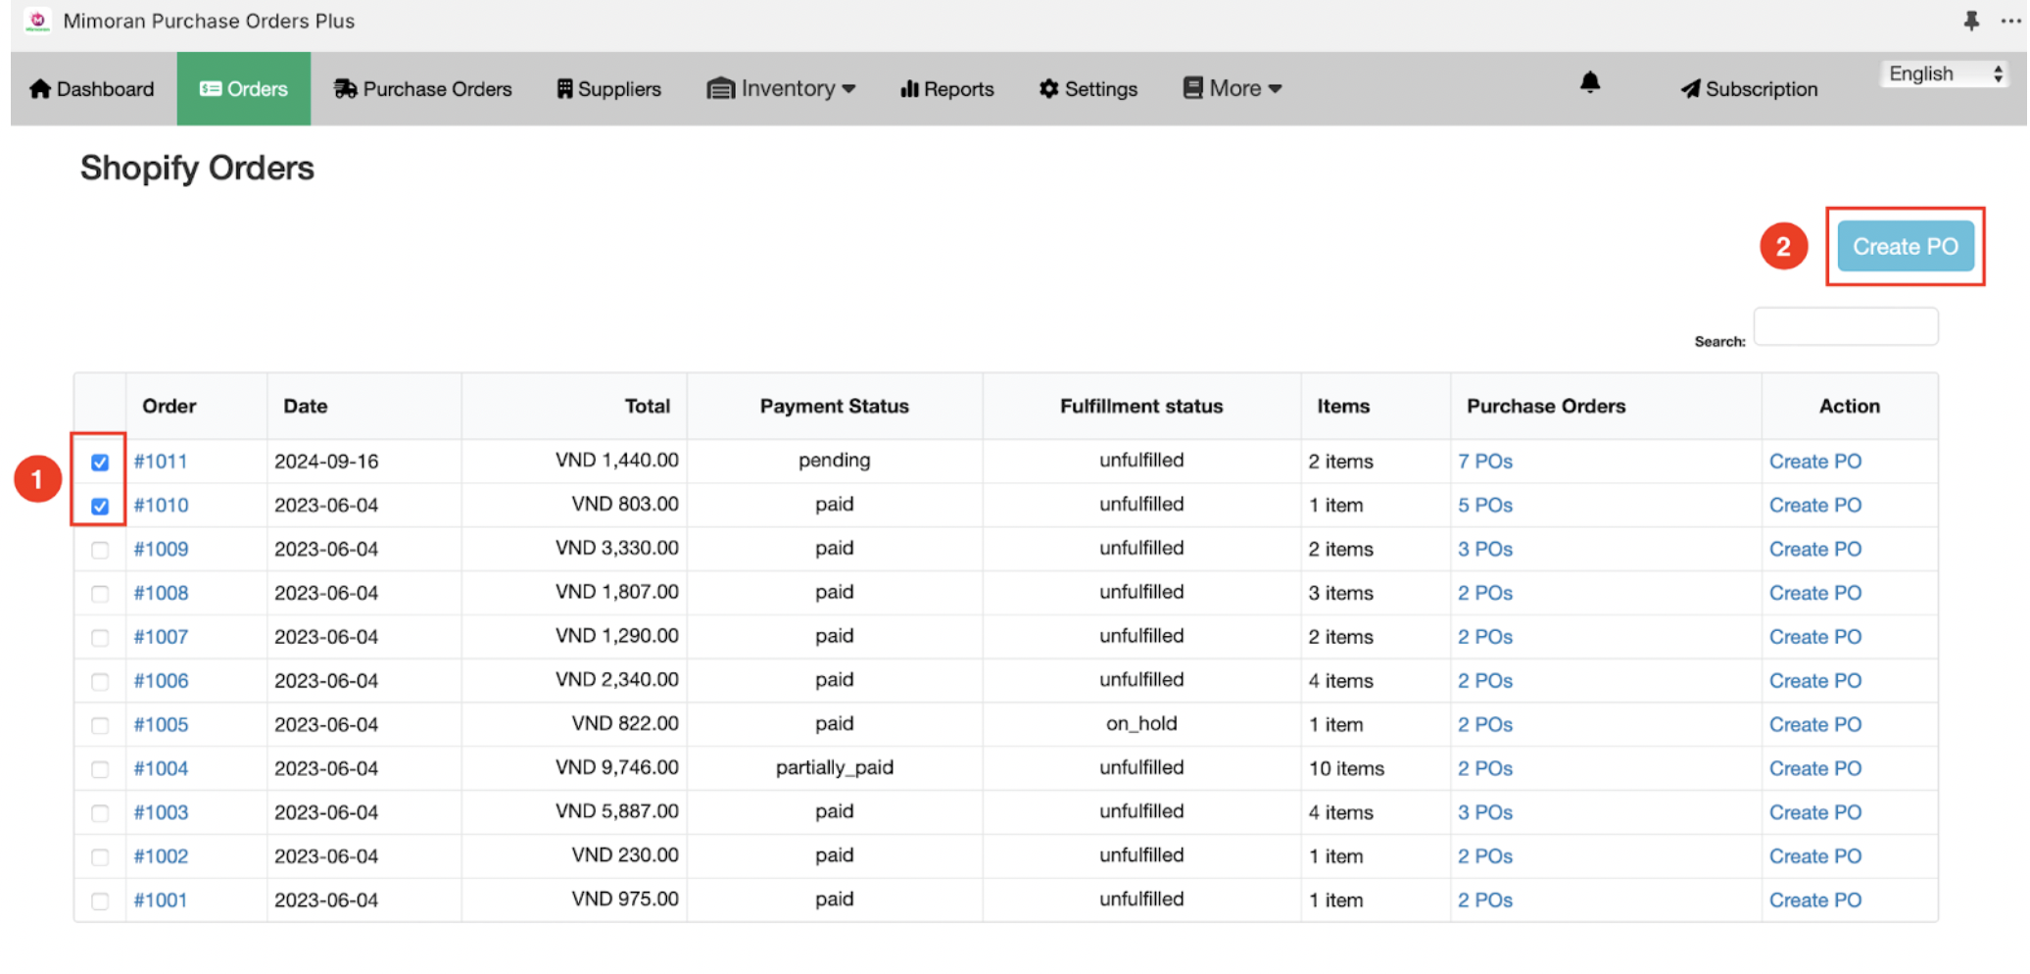
Task: Open the Settings menu item
Action: pyautogui.click(x=1088, y=89)
